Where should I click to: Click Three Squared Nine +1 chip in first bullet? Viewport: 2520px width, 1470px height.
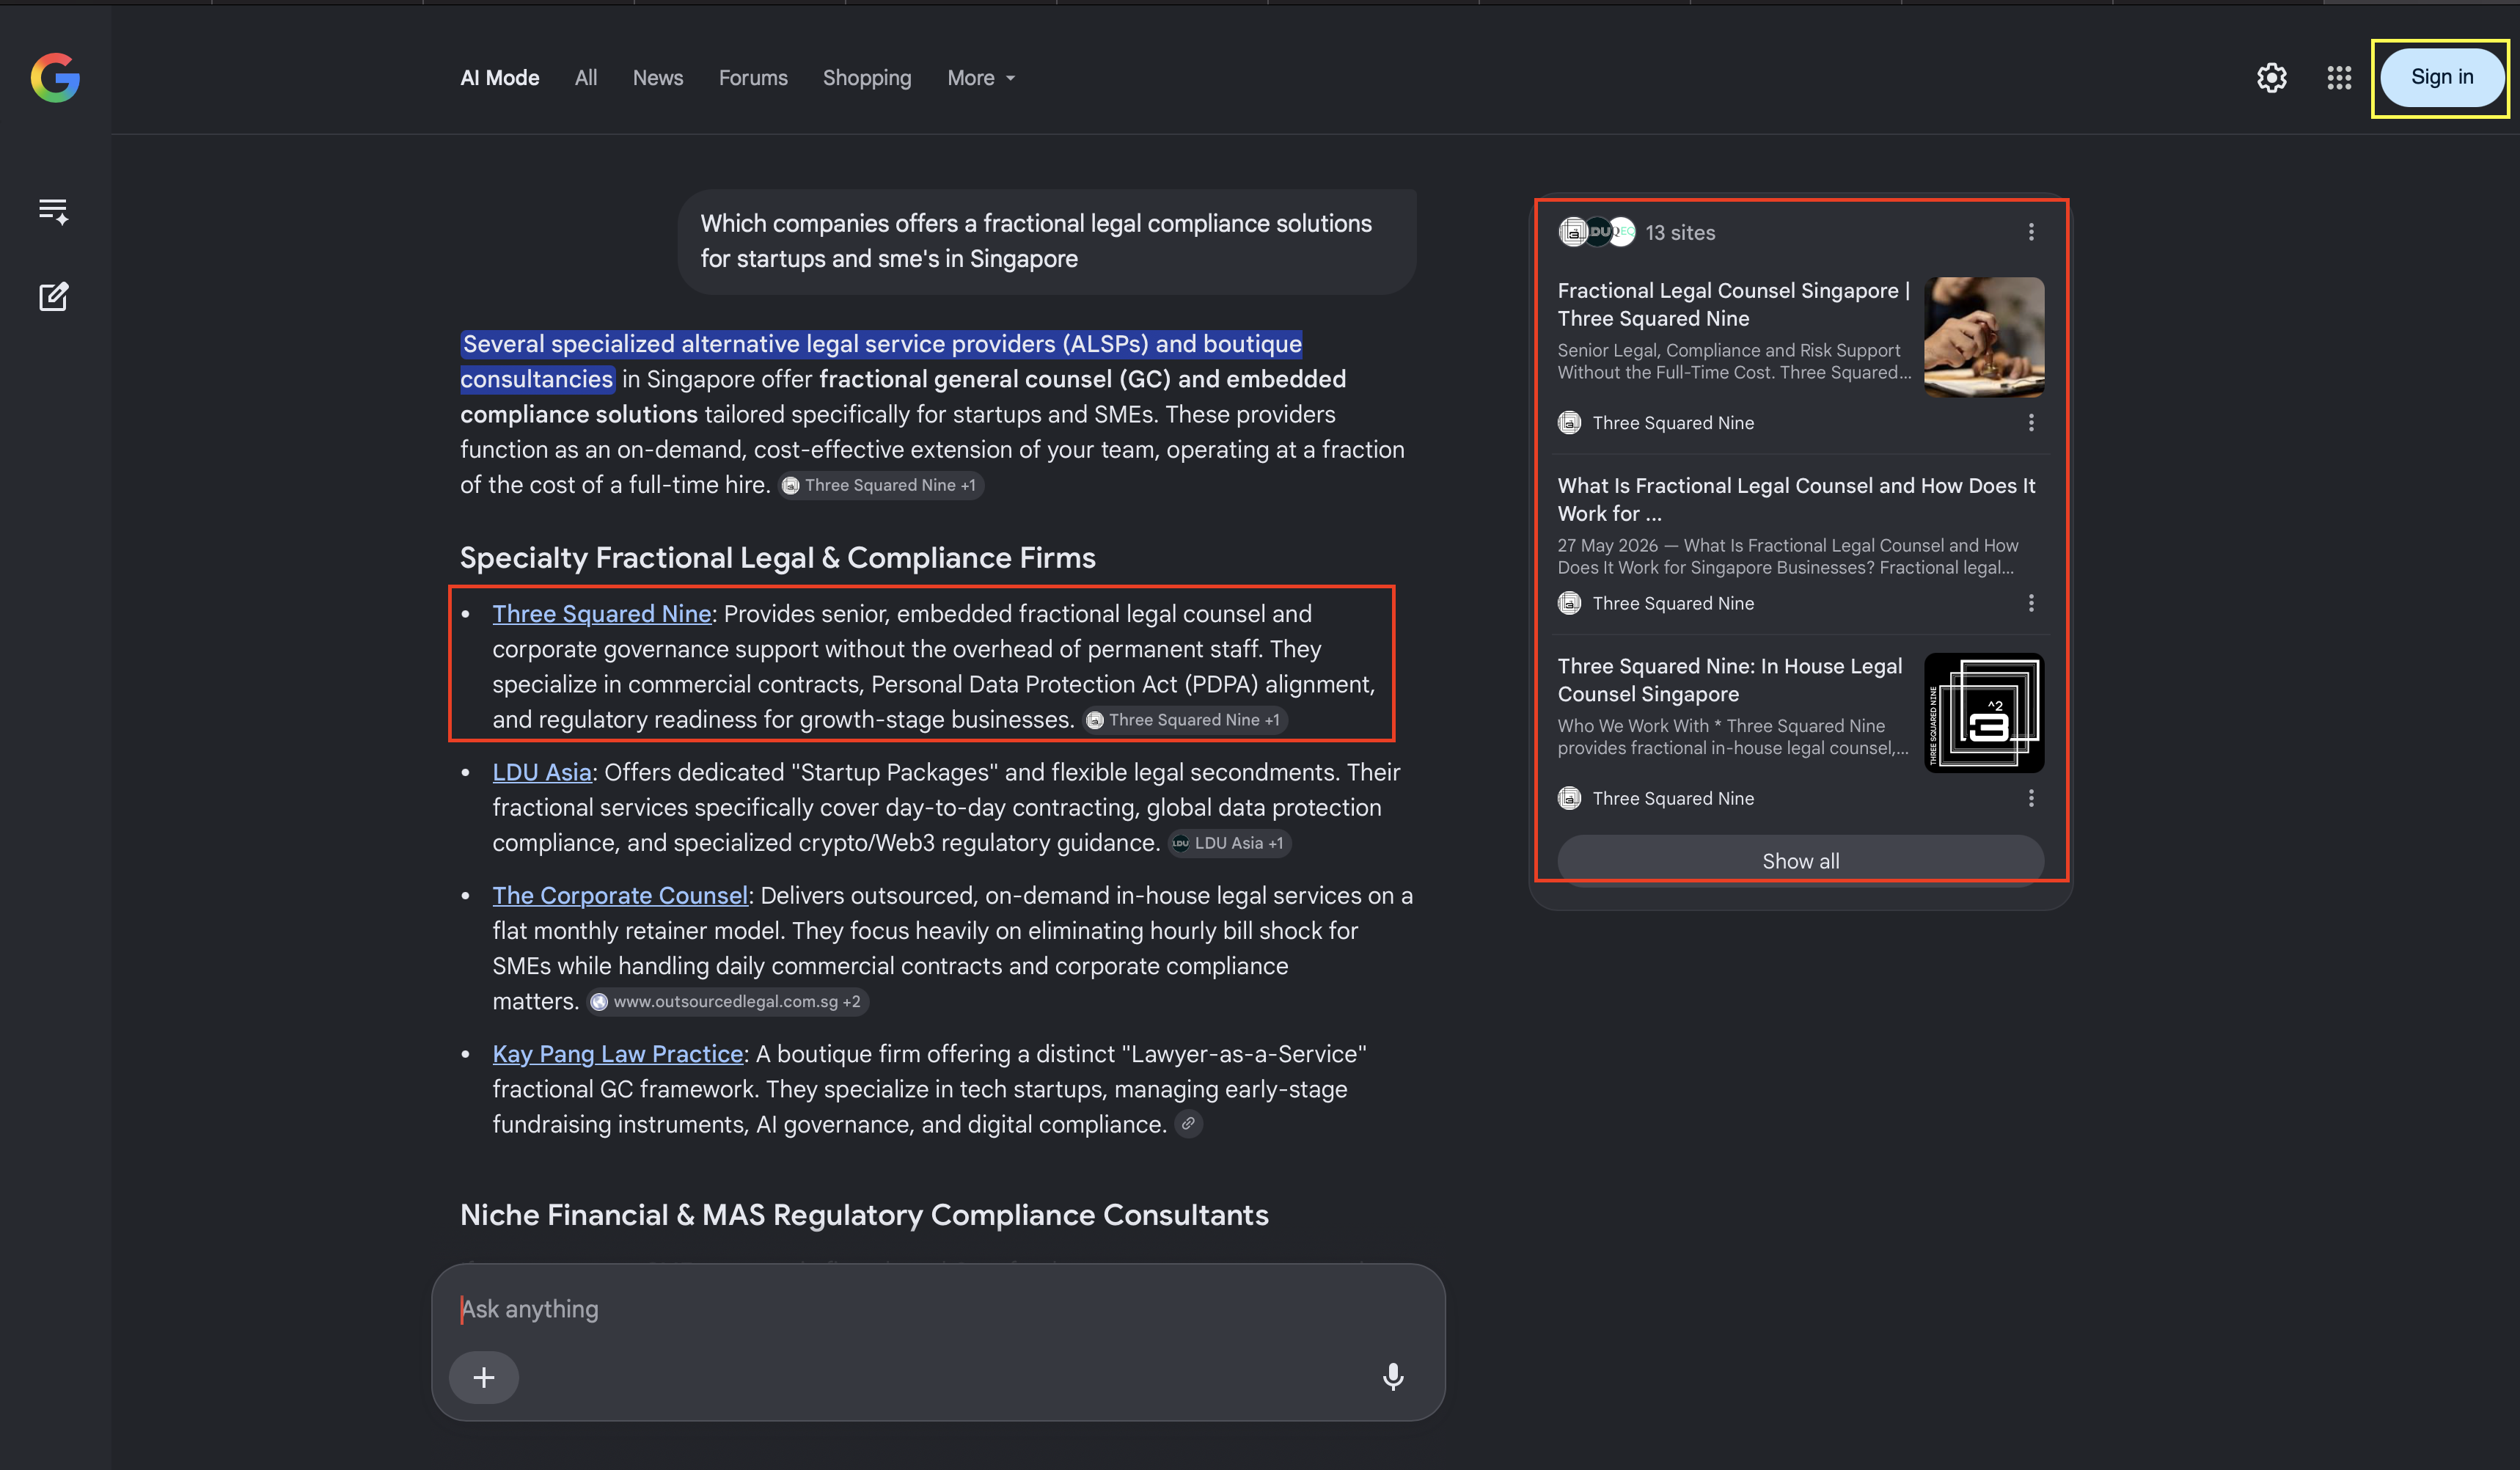tap(1185, 720)
